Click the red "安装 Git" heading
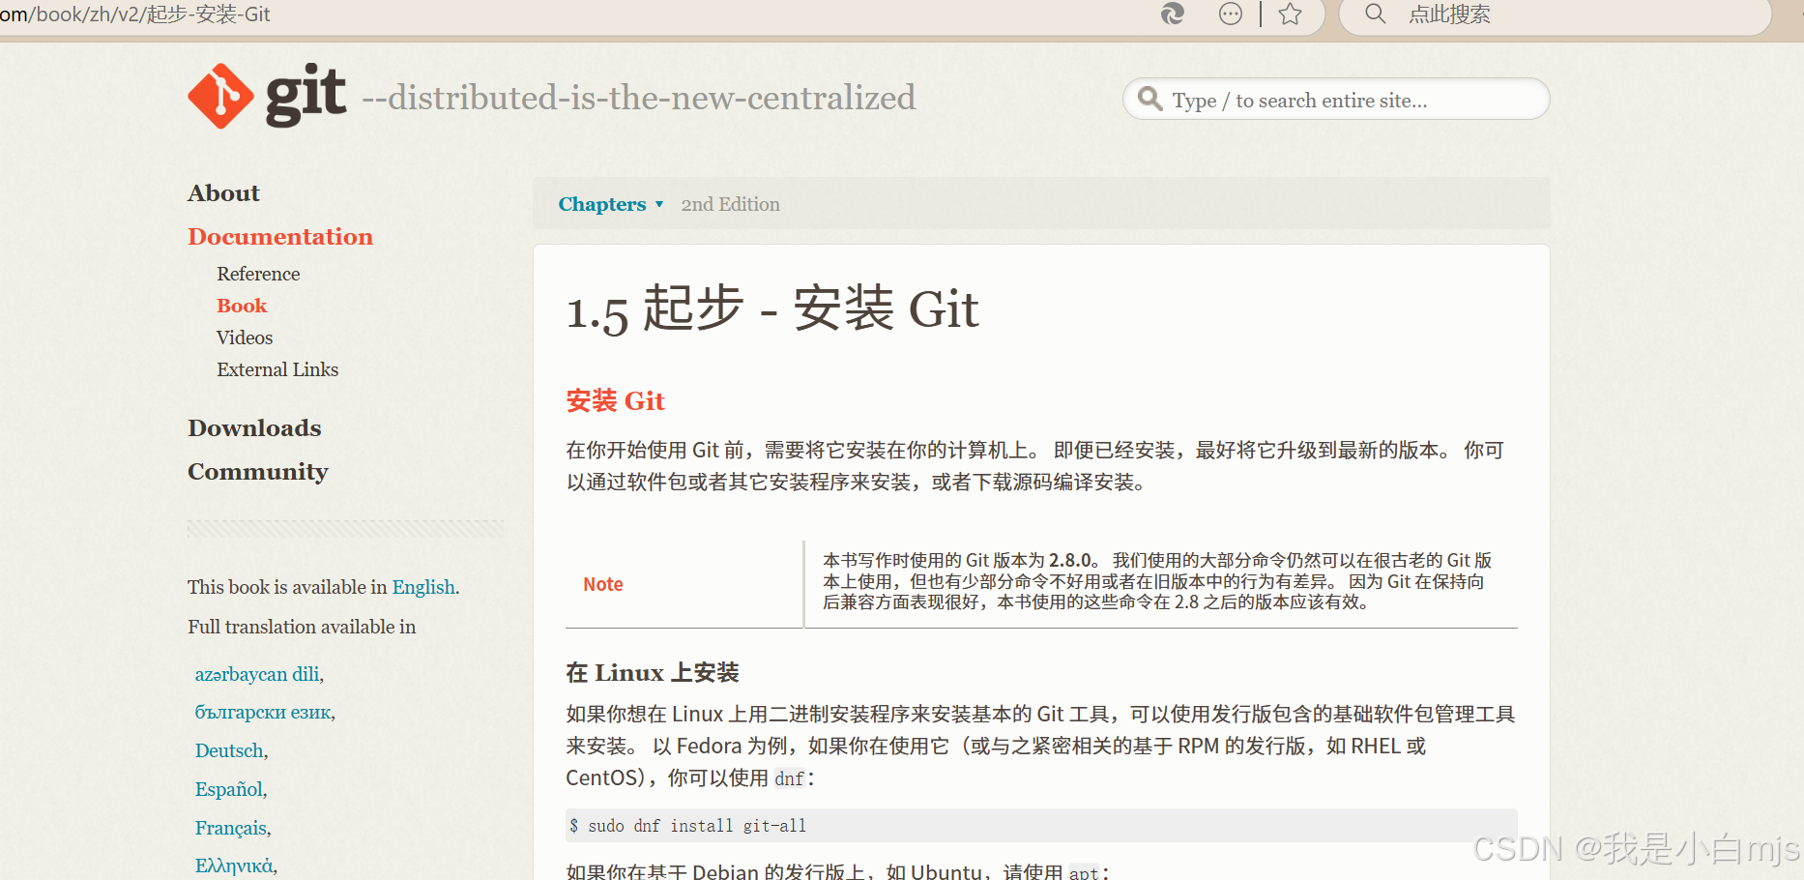Image resolution: width=1804 pixels, height=880 pixels. [x=615, y=400]
